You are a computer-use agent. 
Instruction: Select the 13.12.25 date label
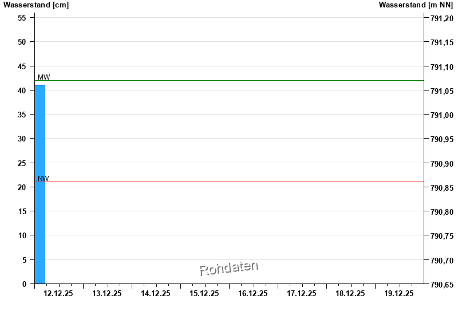[107, 293]
